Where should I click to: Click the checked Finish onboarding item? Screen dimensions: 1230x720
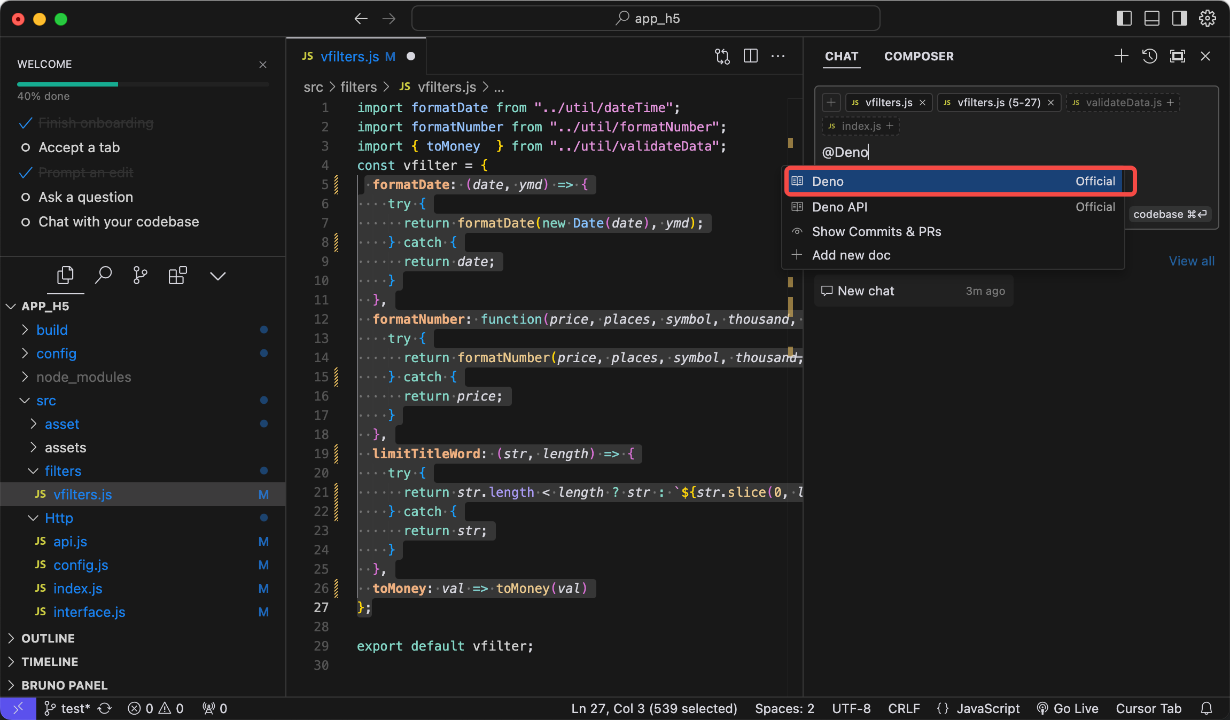coord(96,123)
